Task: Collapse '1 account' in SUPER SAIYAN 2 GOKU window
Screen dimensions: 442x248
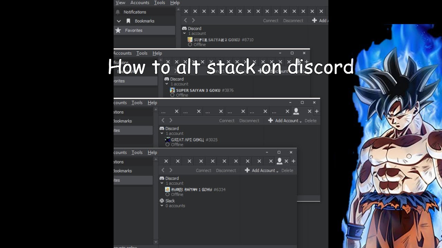Action: click(184, 33)
